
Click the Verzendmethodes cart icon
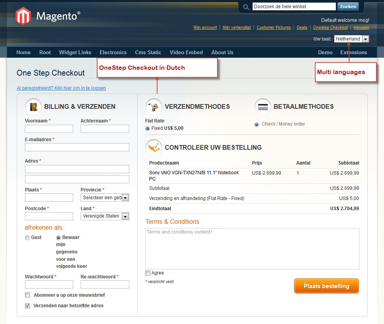pyautogui.click(x=154, y=106)
